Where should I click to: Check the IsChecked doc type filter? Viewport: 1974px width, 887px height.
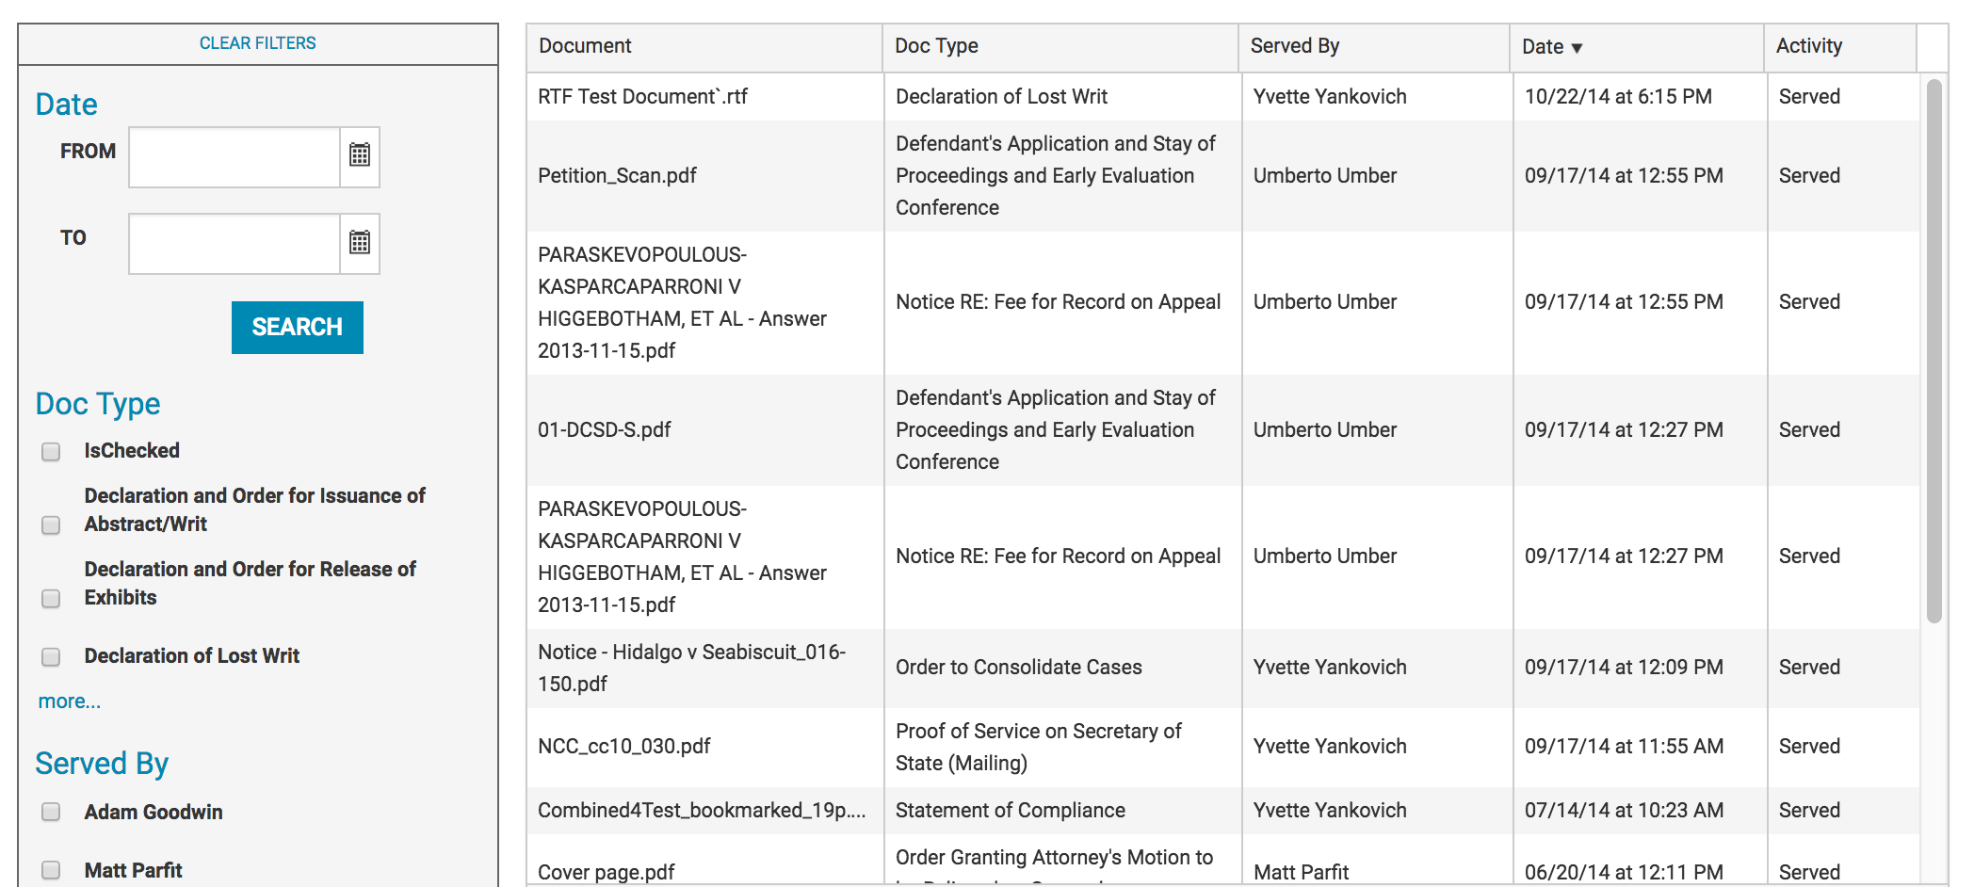(x=51, y=452)
